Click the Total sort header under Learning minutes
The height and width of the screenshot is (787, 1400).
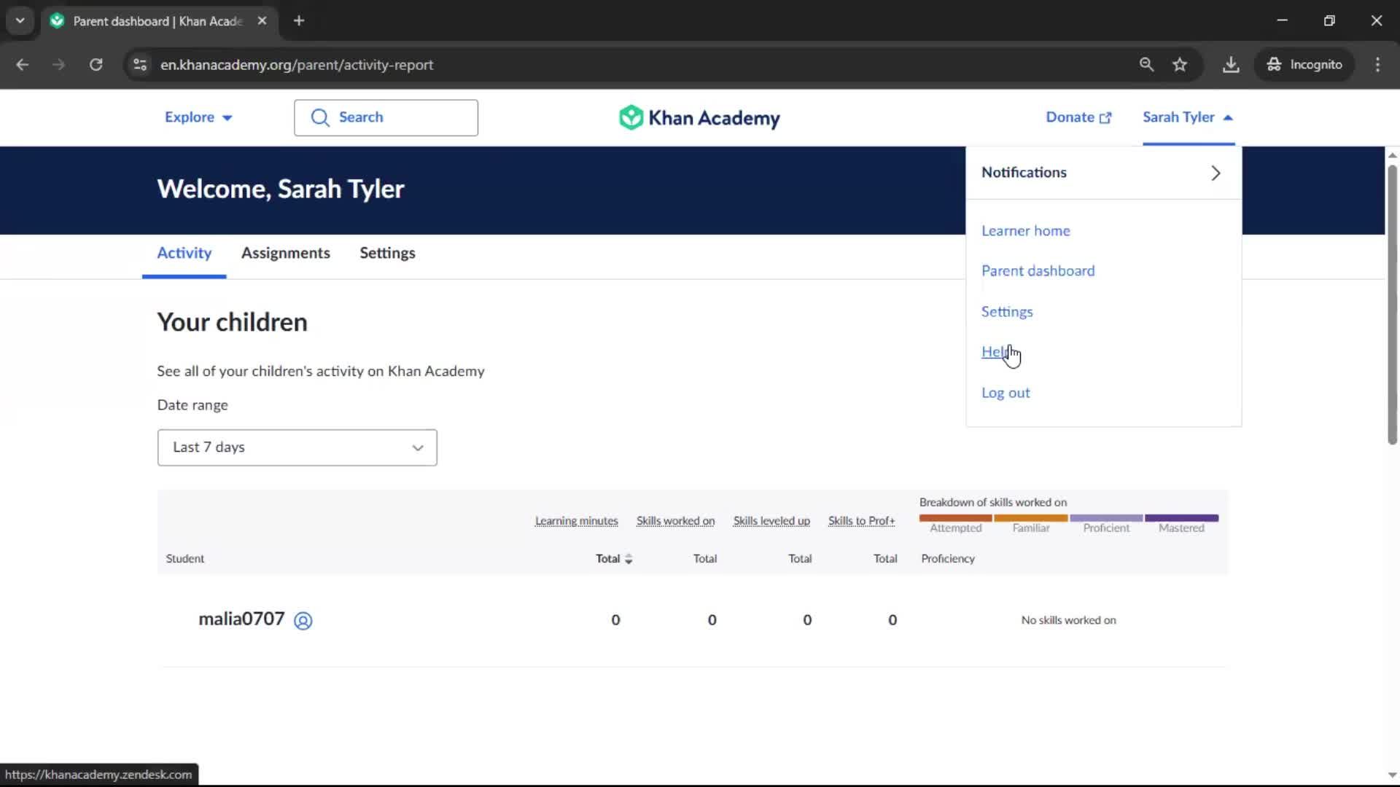[x=613, y=559]
